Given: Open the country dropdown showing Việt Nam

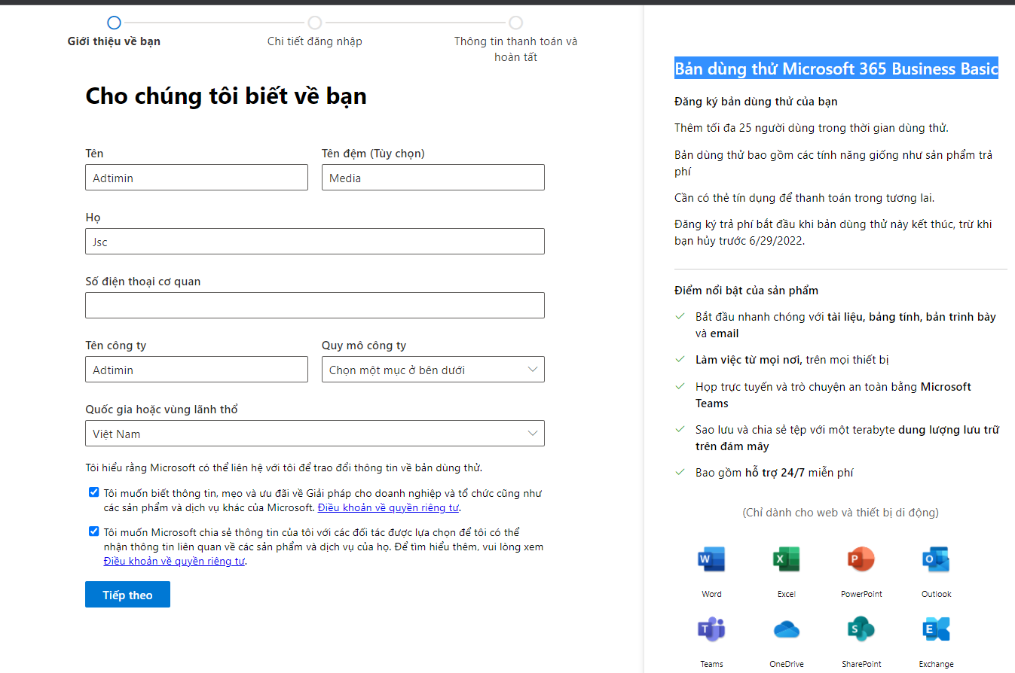Looking at the screenshot, I should point(315,434).
